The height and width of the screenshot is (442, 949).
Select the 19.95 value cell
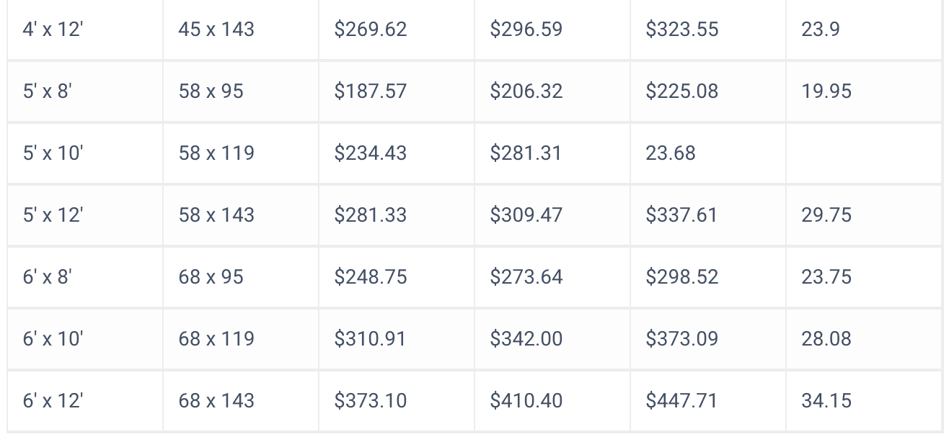826,91
